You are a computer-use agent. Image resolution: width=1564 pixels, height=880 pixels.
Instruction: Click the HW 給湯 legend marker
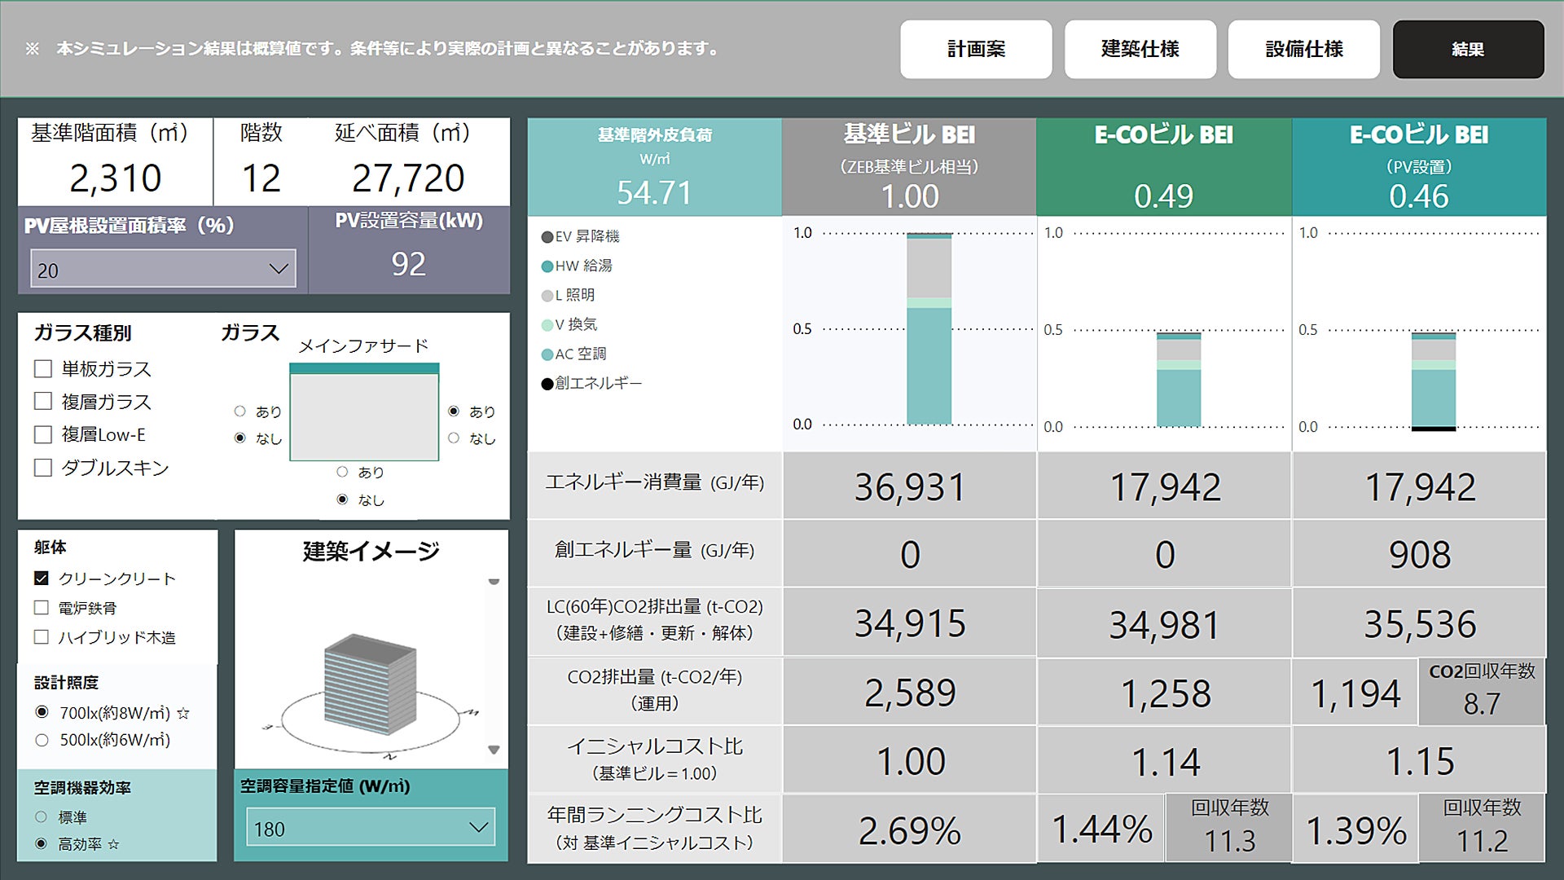point(547,266)
